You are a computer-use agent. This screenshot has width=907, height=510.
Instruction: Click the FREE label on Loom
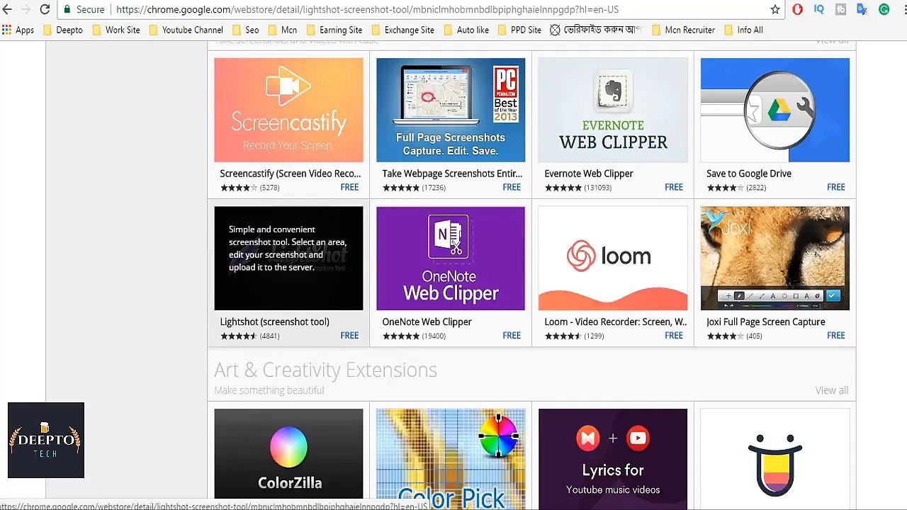click(x=674, y=336)
